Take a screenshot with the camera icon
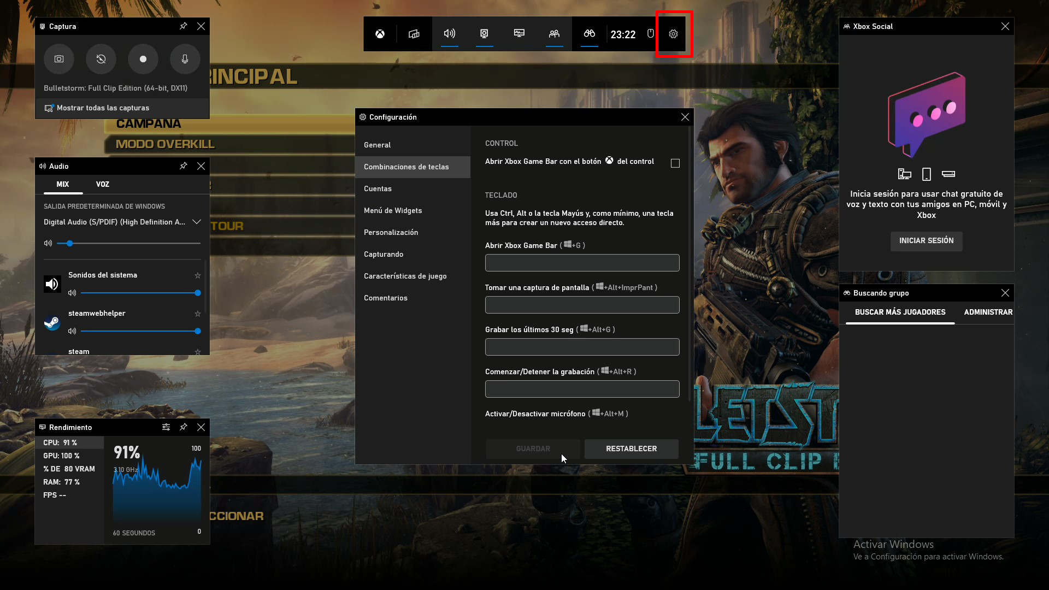Viewport: 1049px width, 590px height. (x=59, y=59)
